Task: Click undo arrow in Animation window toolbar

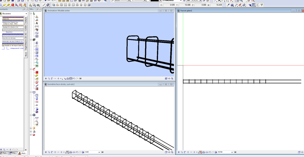Action: pos(74,78)
